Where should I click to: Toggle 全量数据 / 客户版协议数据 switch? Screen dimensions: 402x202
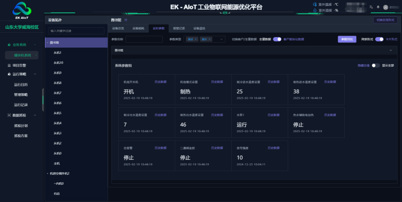[277, 39]
